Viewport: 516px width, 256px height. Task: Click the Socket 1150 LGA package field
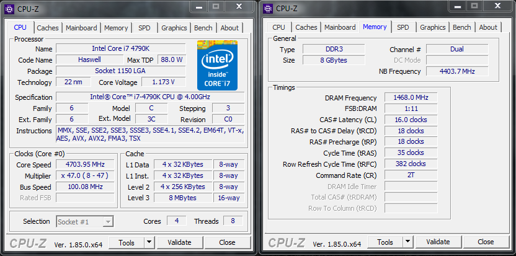pyautogui.click(x=121, y=71)
